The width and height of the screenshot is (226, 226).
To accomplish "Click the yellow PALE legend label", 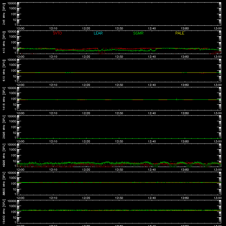I will point(180,33).
